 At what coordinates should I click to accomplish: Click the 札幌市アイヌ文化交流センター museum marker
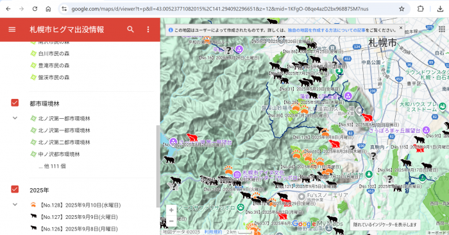click(237, 174)
